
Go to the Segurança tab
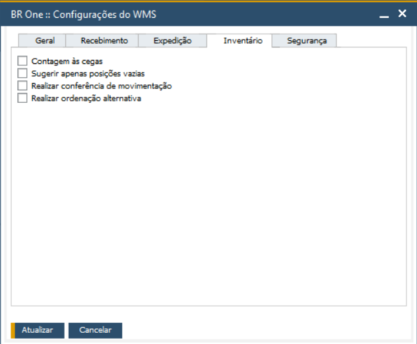click(307, 41)
